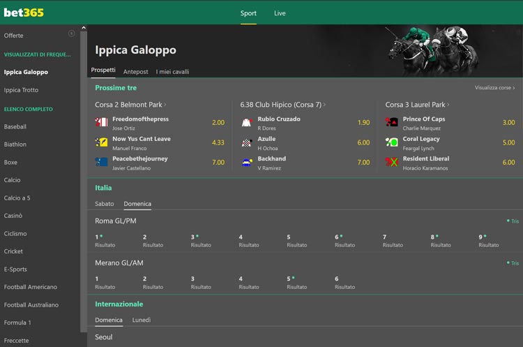
Task: Click Backhand jockey silks icon
Action: (246, 162)
